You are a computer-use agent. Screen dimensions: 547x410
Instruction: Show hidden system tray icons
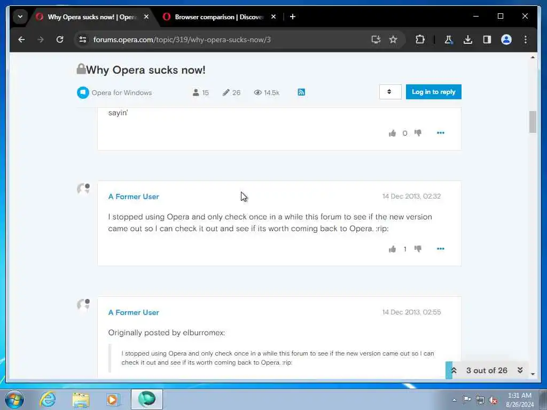point(454,400)
